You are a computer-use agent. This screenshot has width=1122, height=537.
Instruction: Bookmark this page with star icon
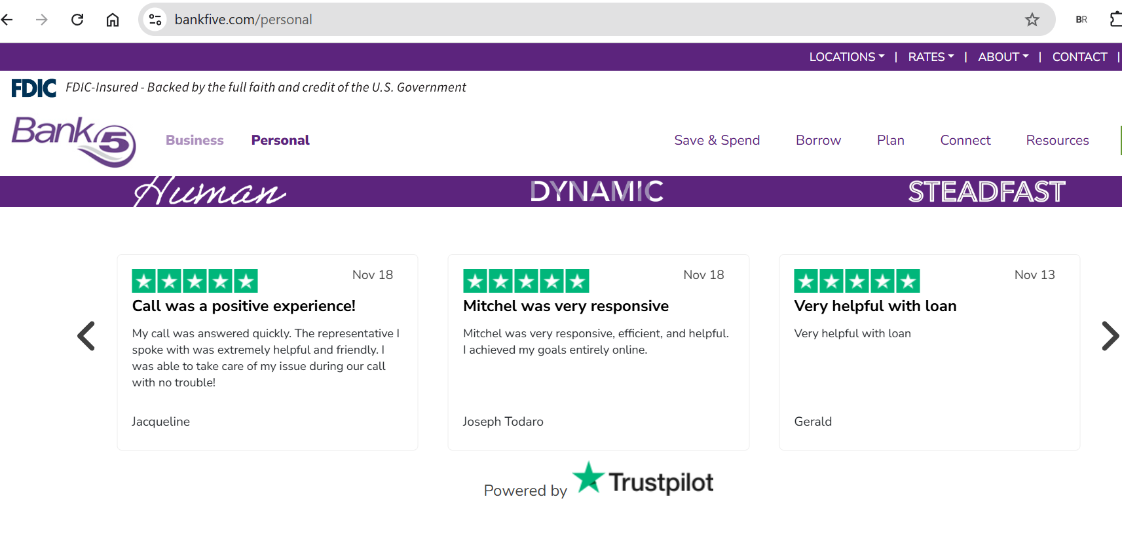pos(1032,20)
